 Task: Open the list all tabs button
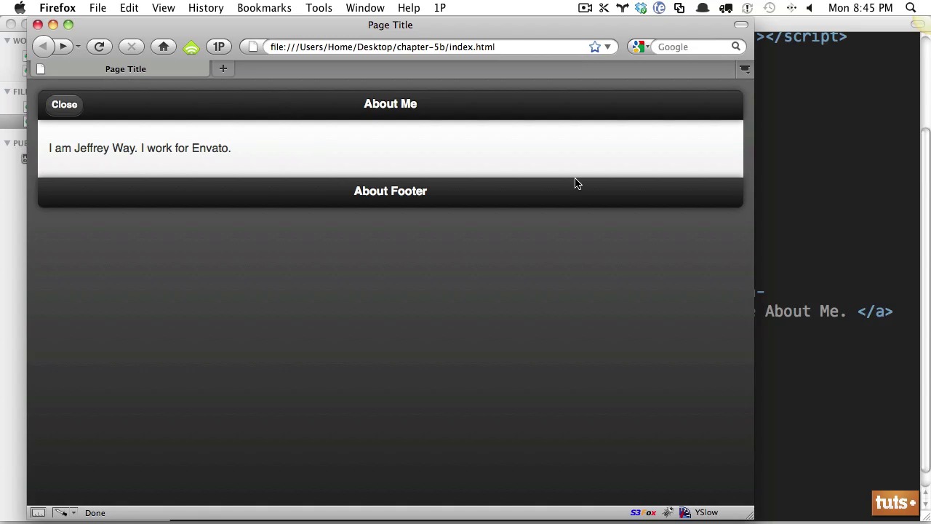745,69
